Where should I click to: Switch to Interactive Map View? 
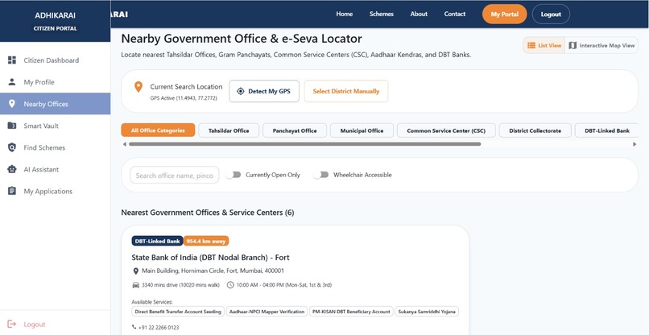pyautogui.click(x=601, y=46)
